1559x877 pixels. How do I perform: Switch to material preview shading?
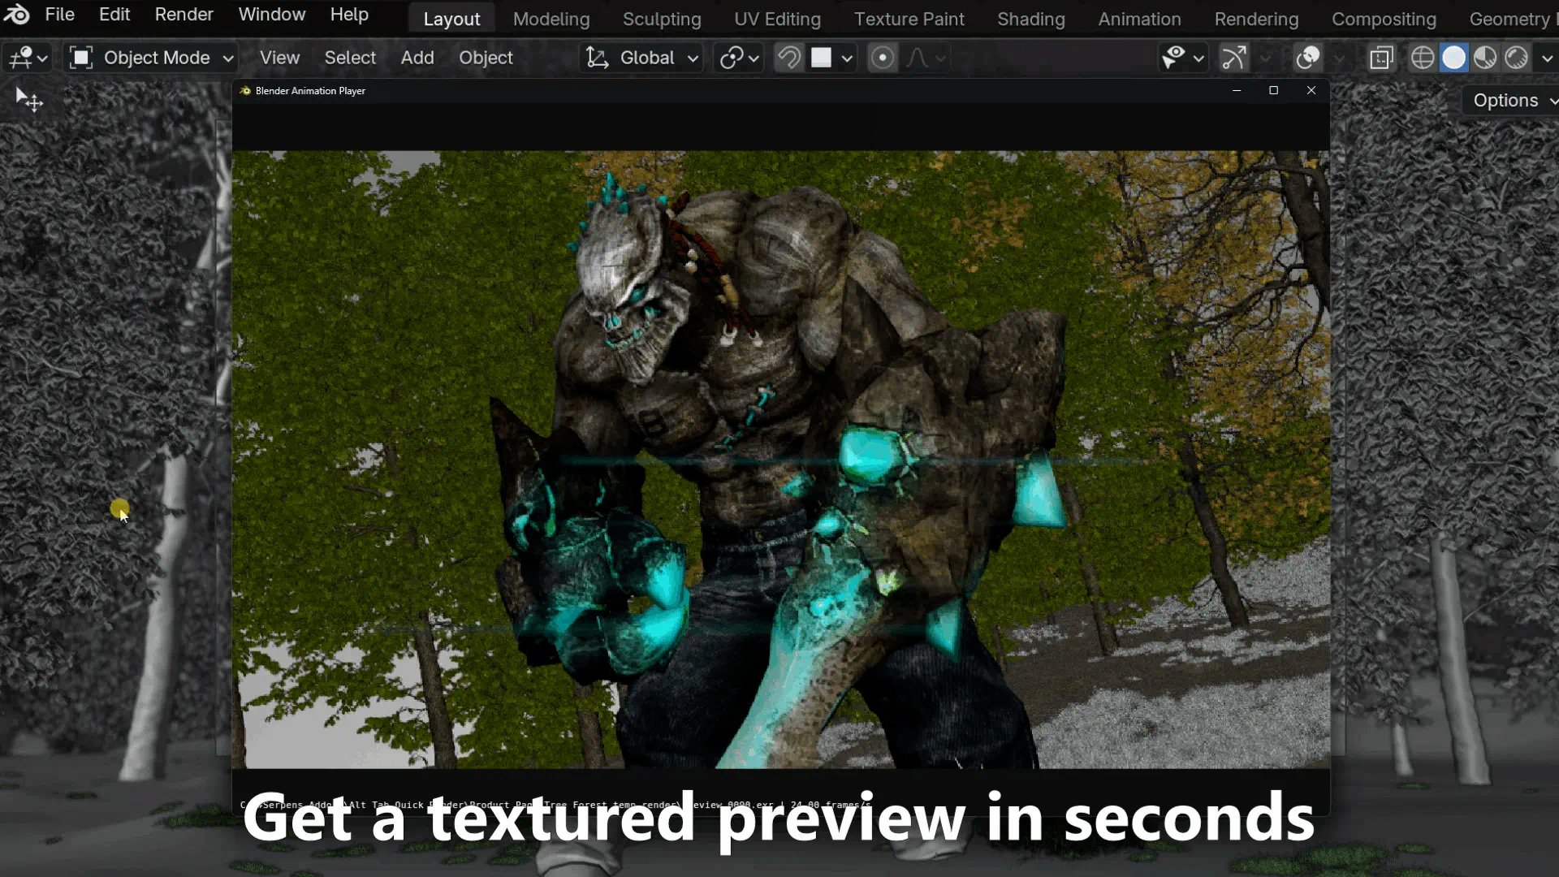point(1486,57)
